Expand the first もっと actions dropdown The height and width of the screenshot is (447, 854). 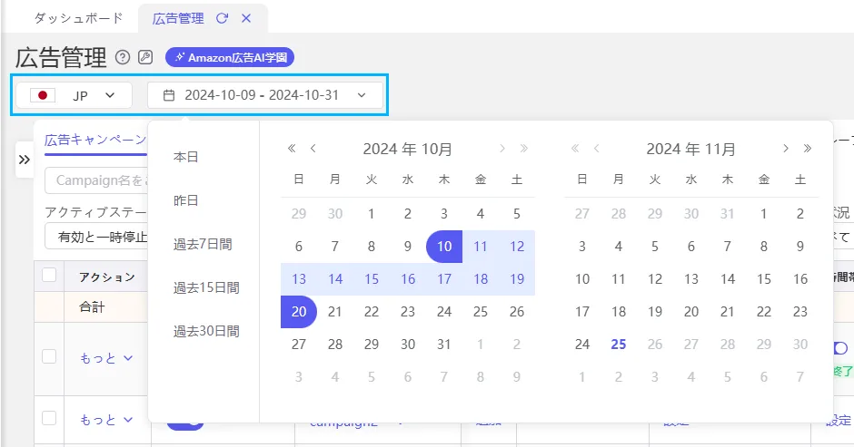106,358
